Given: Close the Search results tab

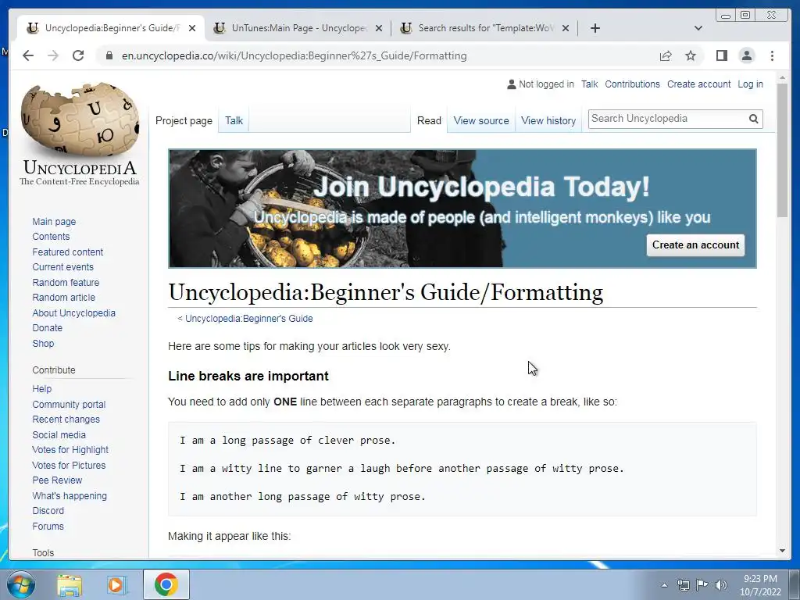Looking at the screenshot, I should click(566, 28).
